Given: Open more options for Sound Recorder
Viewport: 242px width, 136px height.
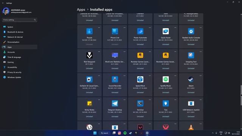Looking at the screenshot, I should [124, 76].
